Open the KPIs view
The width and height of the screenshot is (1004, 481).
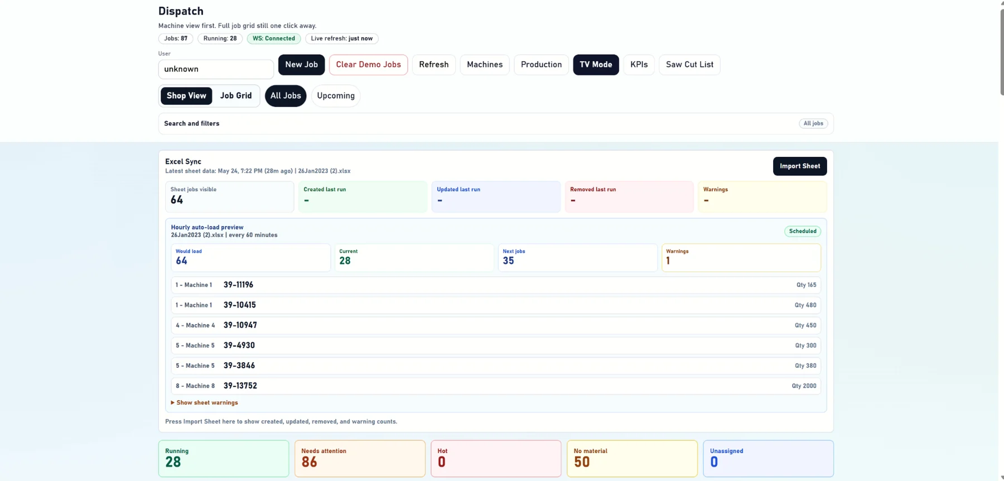coord(639,65)
